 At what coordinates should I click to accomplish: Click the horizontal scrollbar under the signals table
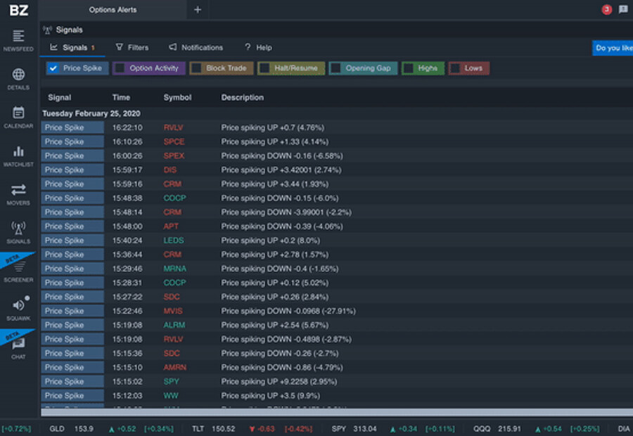click(316, 412)
